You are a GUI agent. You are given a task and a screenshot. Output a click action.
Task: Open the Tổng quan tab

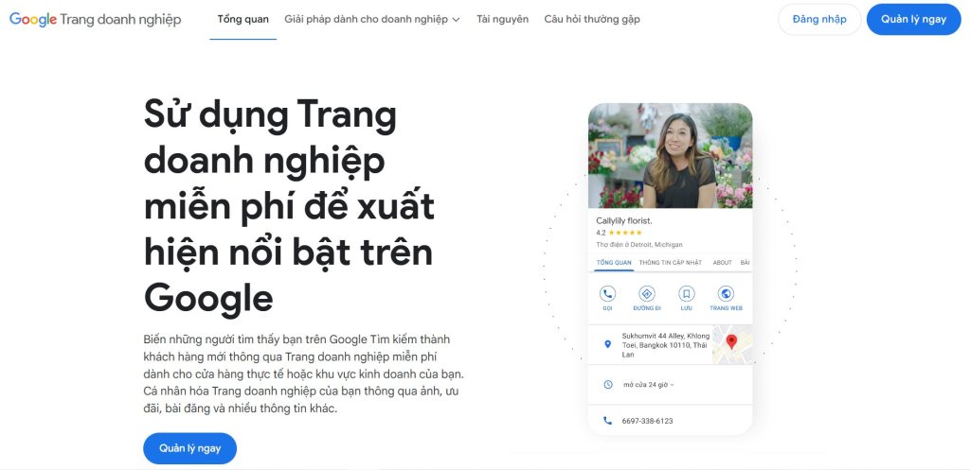point(243,19)
